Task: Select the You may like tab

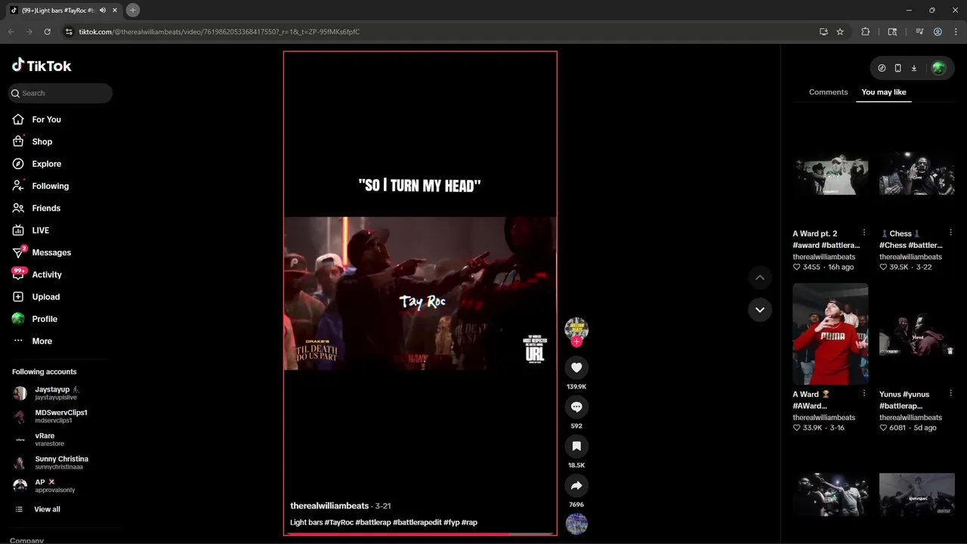Action: 883,92
